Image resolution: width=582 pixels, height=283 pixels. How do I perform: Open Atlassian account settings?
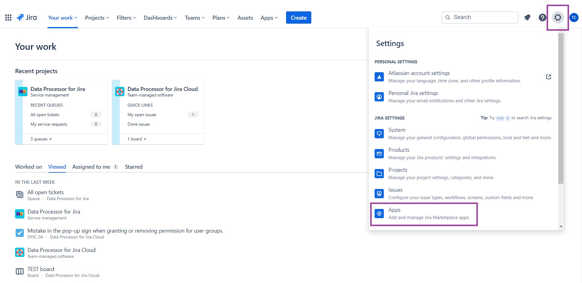[x=463, y=77]
